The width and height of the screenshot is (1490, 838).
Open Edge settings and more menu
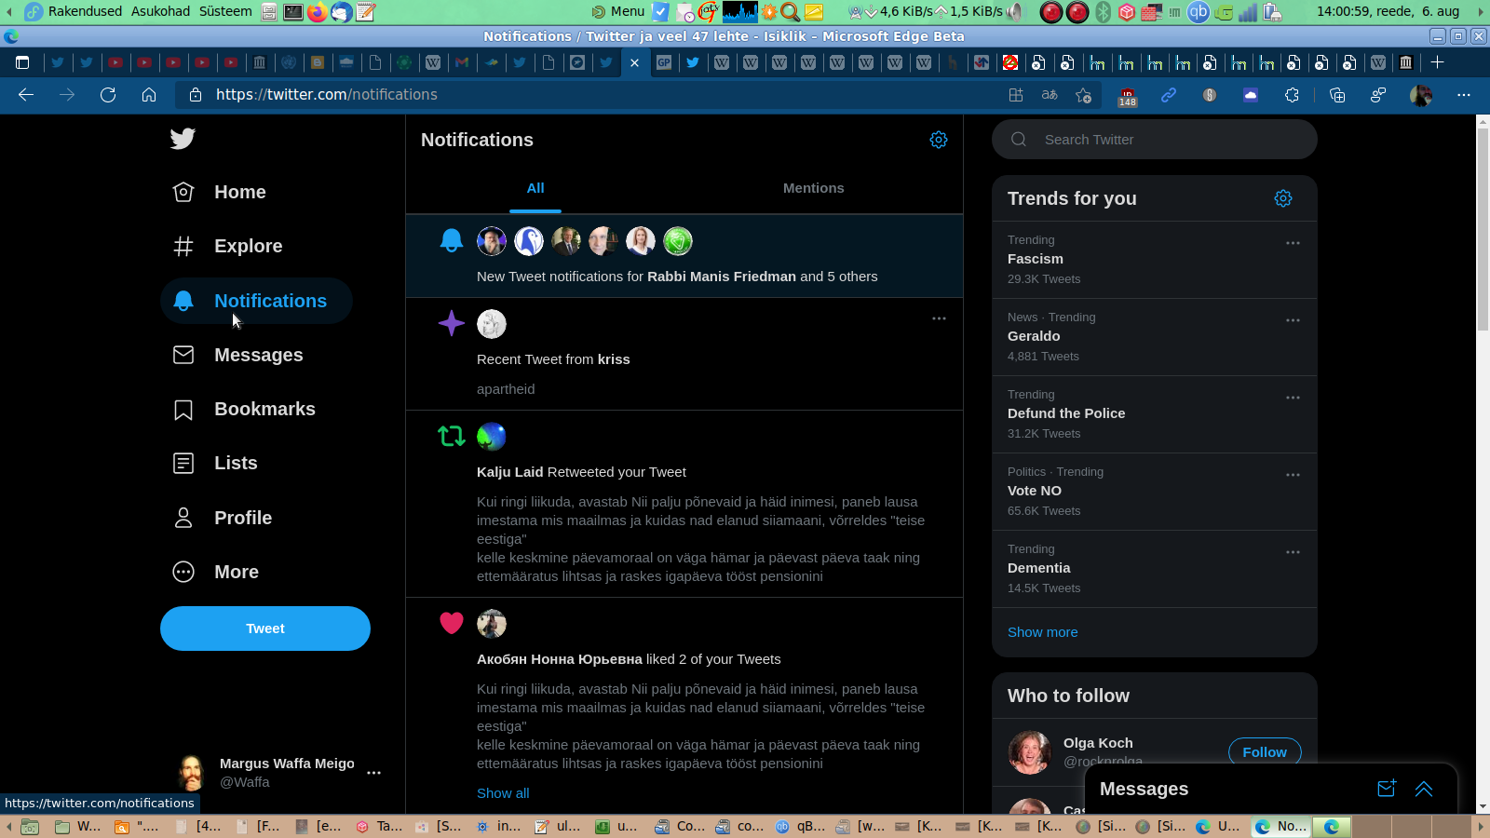(1464, 95)
